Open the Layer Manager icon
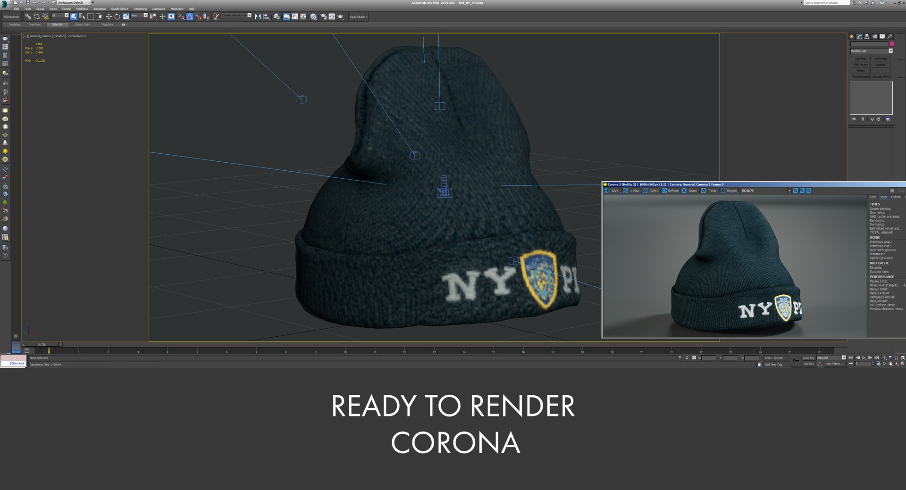This screenshot has height=490, width=906. (x=276, y=17)
